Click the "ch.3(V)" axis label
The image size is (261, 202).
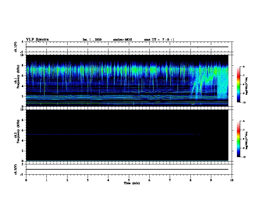pos(16,169)
